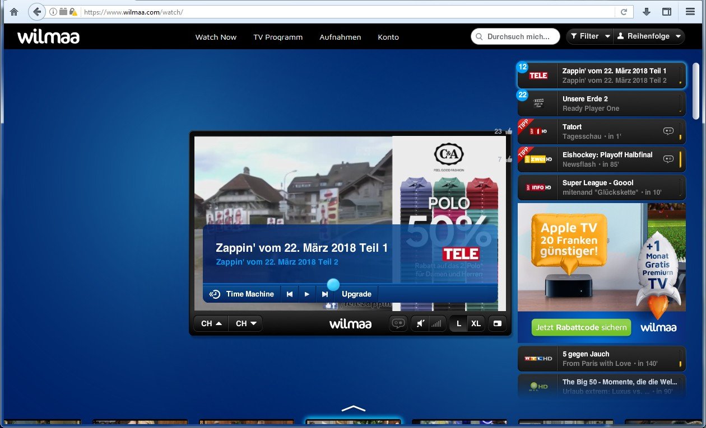Open the Konto menu
Viewport: 706px width, 428px height.
pyautogui.click(x=388, y=37)
